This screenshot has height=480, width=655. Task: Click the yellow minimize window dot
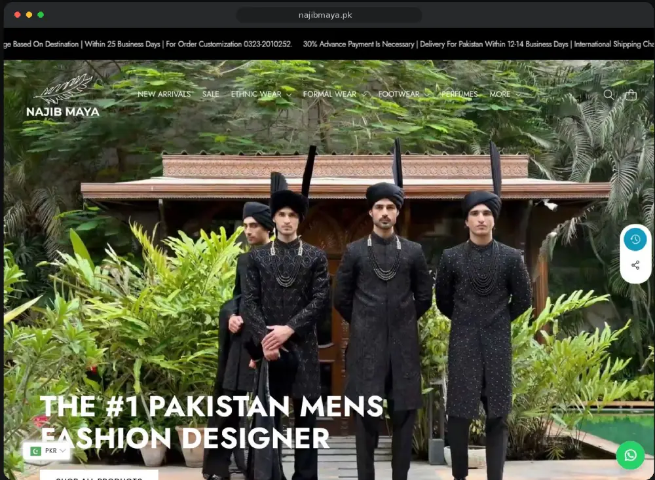pyautogui.click(x=29, y=14)
